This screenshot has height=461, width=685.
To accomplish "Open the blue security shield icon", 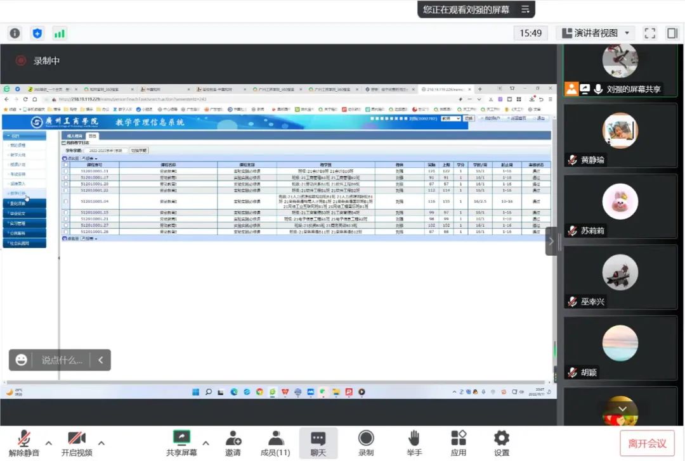I will tap(37, 33).
